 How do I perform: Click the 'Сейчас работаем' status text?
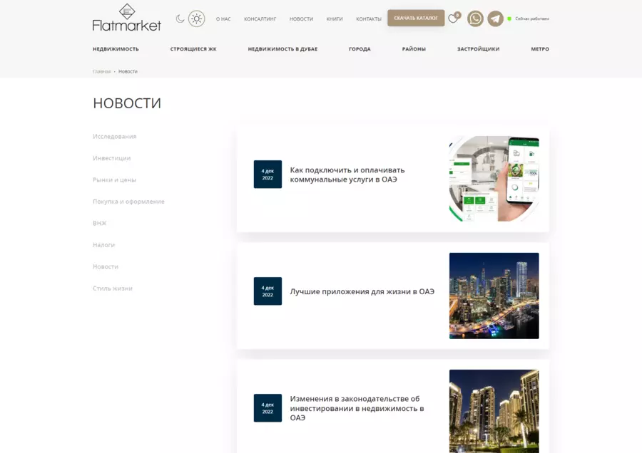[x=532, y=19]
